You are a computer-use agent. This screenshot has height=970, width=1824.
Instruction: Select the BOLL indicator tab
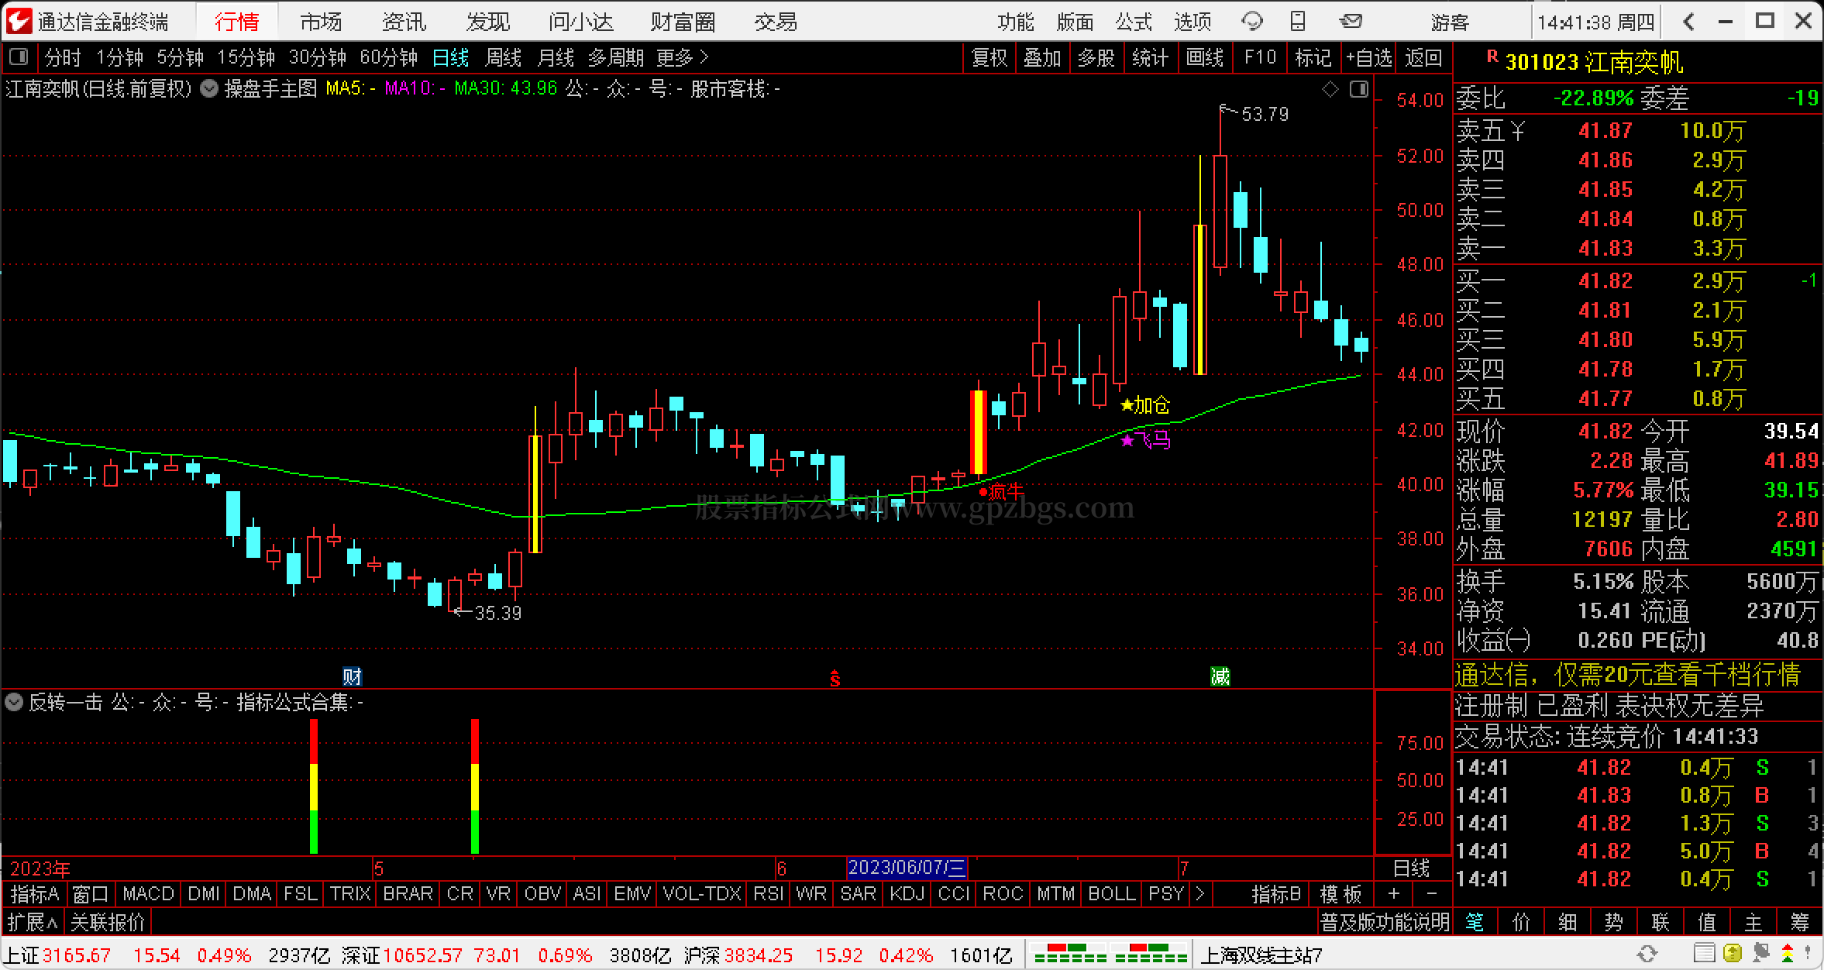[1112, 894]
